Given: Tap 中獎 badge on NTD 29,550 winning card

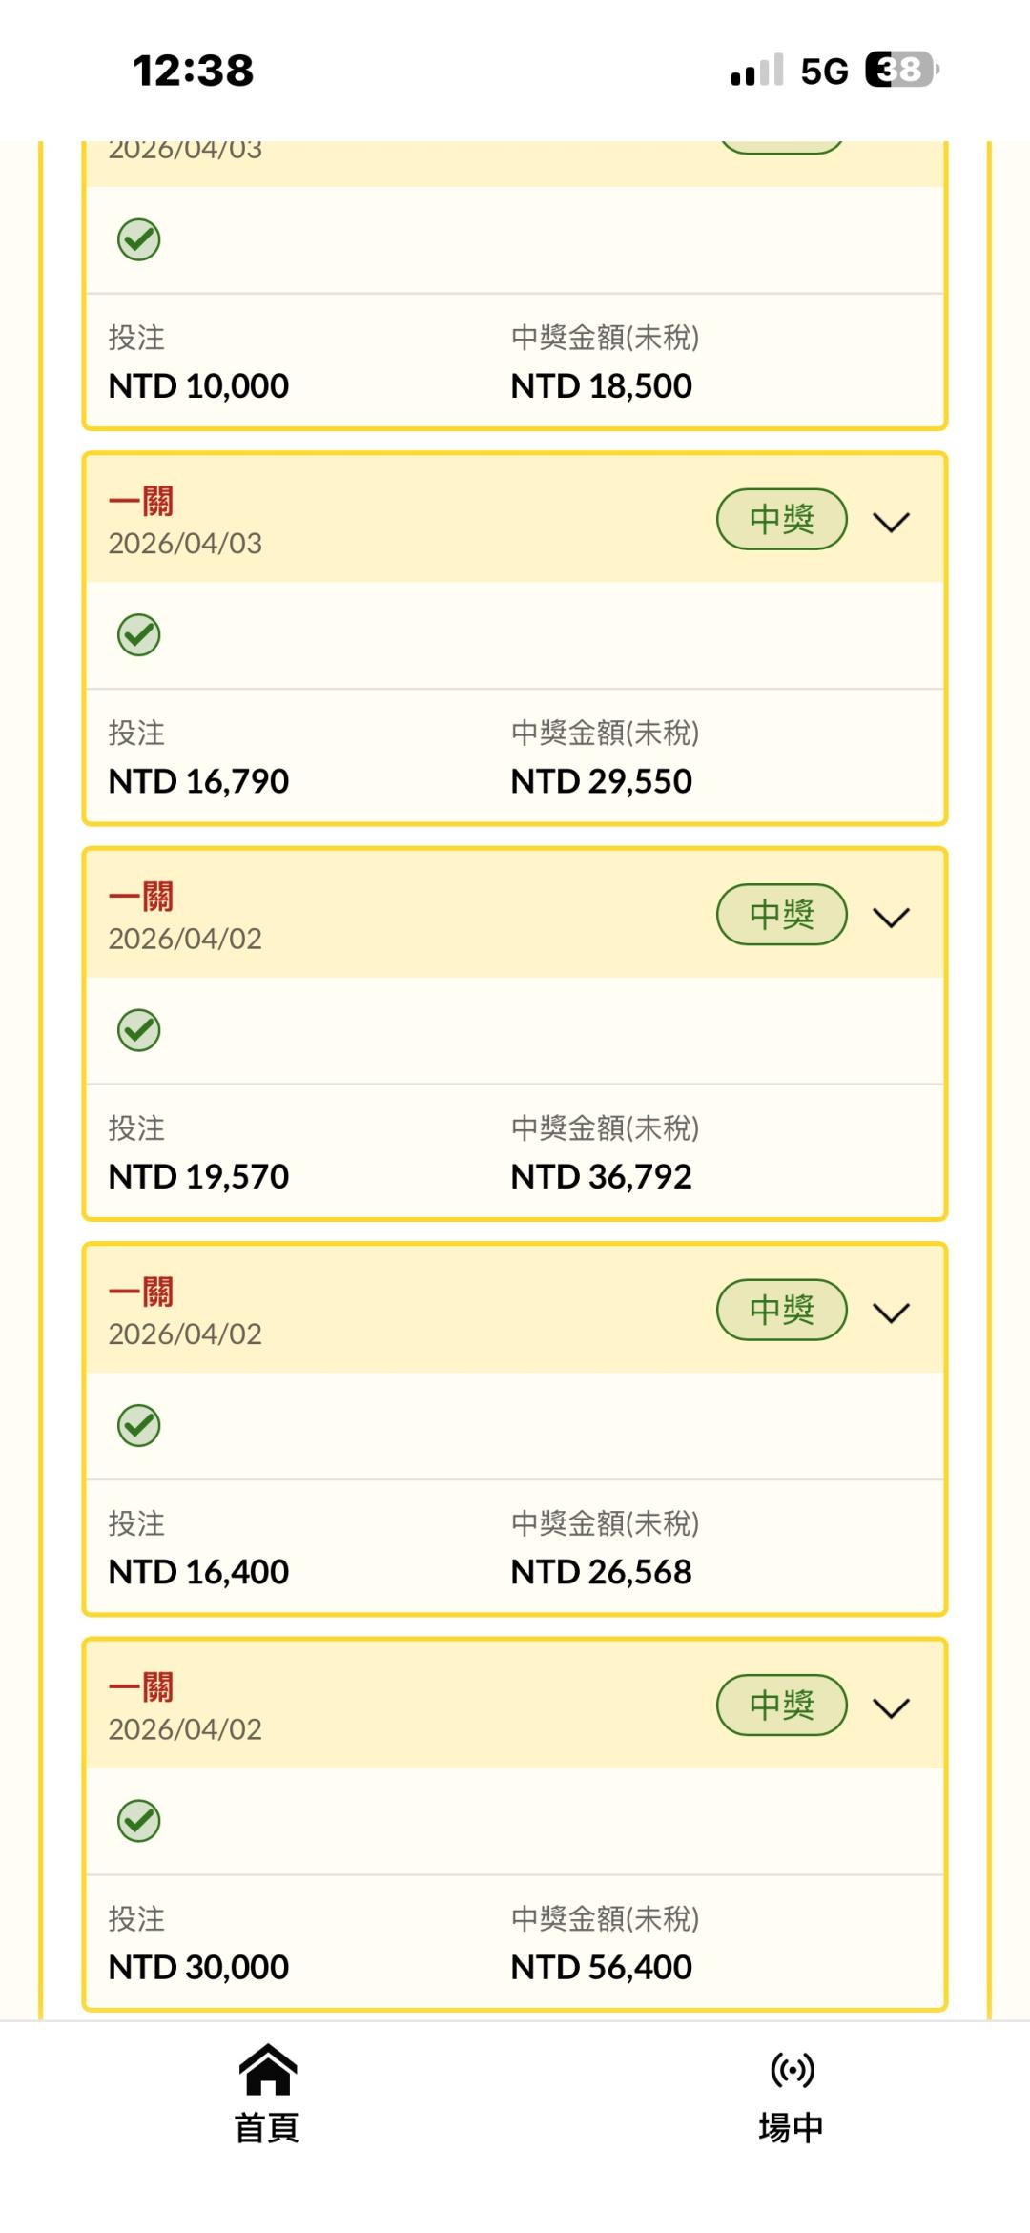Looking at the screenshot, I should coord(782,520).
